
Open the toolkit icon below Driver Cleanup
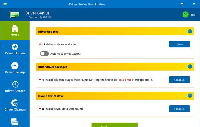15,122
